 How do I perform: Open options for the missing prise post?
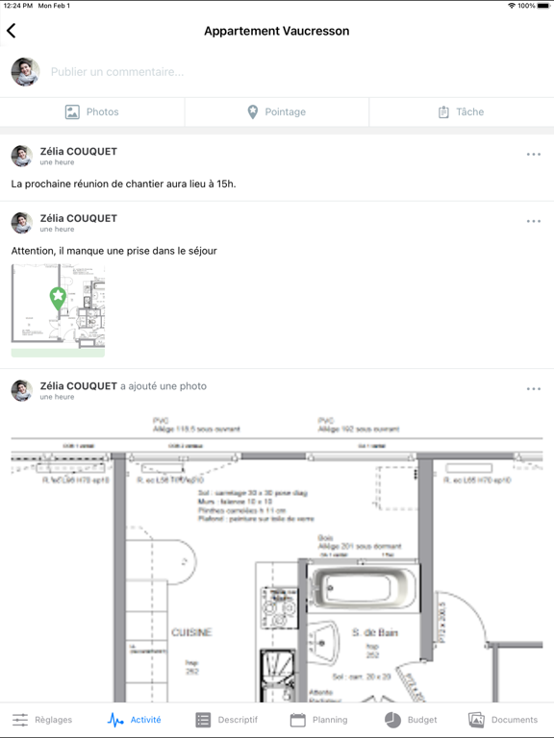coord(534,221)
